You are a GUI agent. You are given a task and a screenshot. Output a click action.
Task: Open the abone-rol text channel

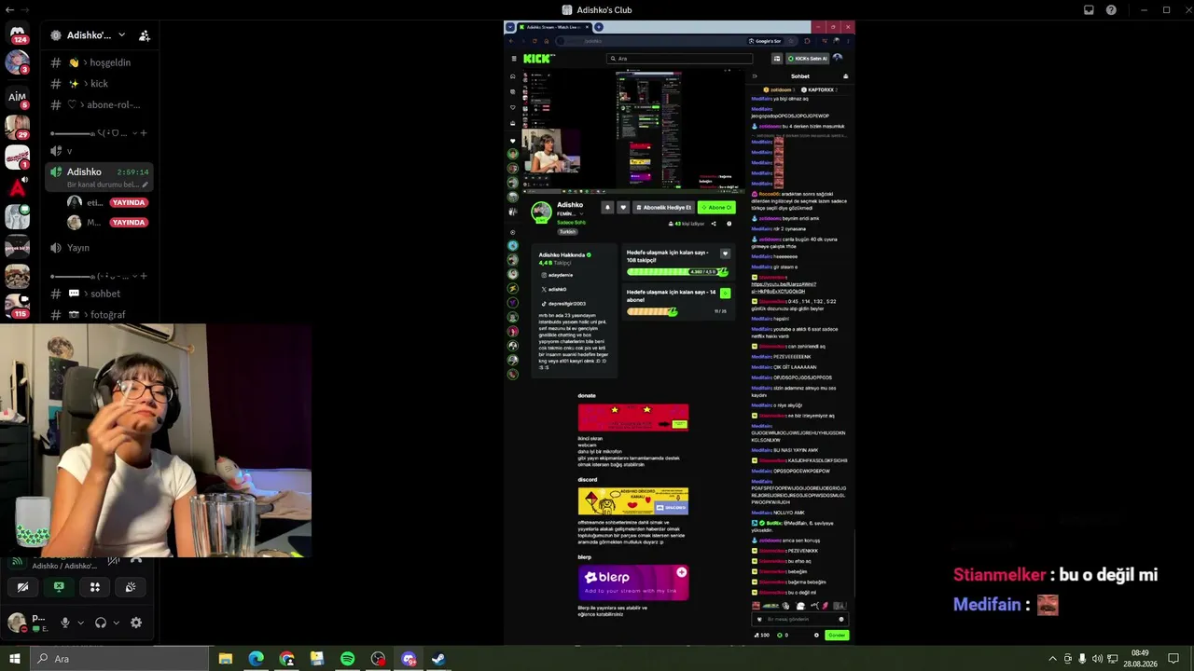coord(100,105)
